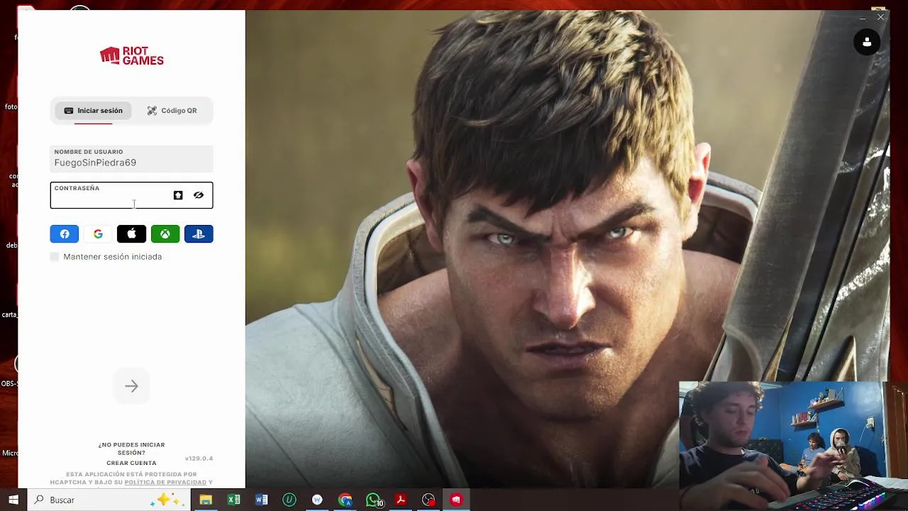Screen dimensions: 908x511
Task: Switch to Iniciar sesión tab
Action: (x=93, y=111)
